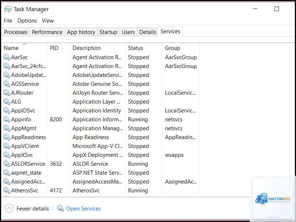Click PID 8200 cell
Image resolution: width=296 pixels, height=222 pixels.
(x=56, y=119)
